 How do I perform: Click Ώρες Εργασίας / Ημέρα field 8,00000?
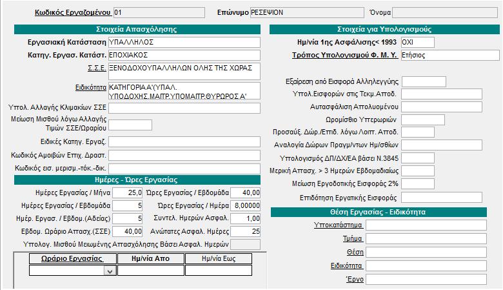[x=246, y=205]
